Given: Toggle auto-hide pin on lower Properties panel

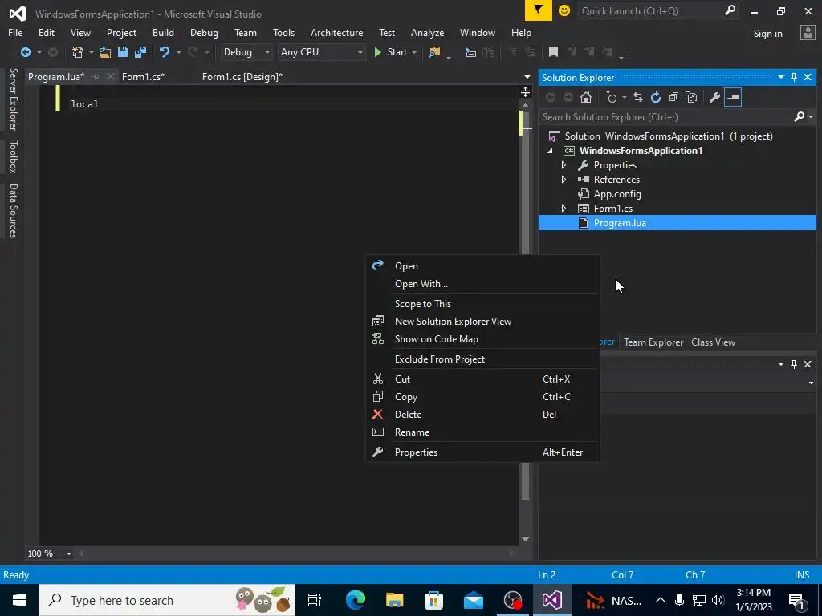Looking at the screenshot, I should [x=794, y=363].
